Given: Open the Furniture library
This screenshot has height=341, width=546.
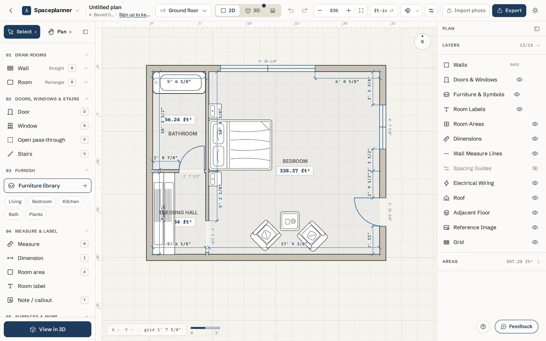Looking at the screenshot, I should 47,186.
